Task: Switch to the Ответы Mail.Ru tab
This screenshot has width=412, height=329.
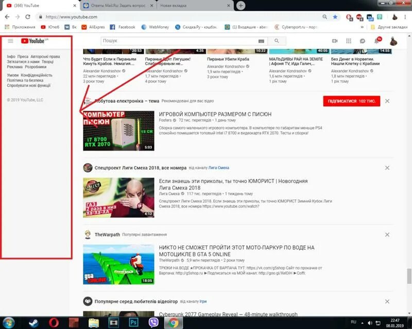Action: pyautogui.click(x=118, y=6)
